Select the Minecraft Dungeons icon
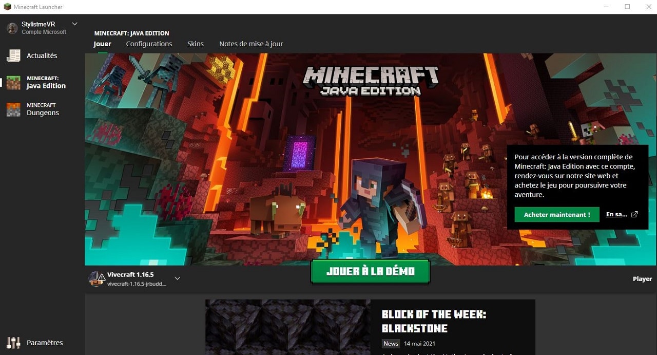Viewport: 657px width, 355px height. [13, 109]
